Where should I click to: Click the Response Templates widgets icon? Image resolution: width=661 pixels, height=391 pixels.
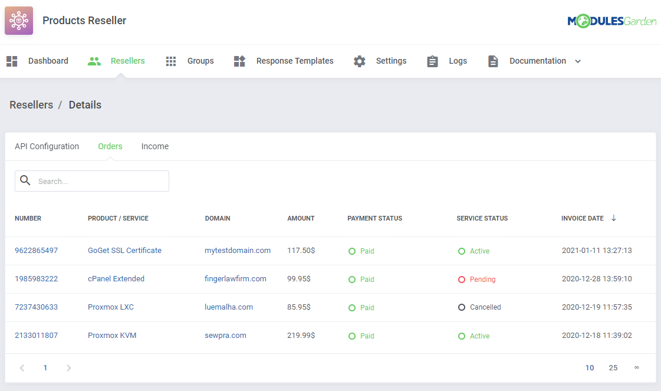tap(239, 61)
